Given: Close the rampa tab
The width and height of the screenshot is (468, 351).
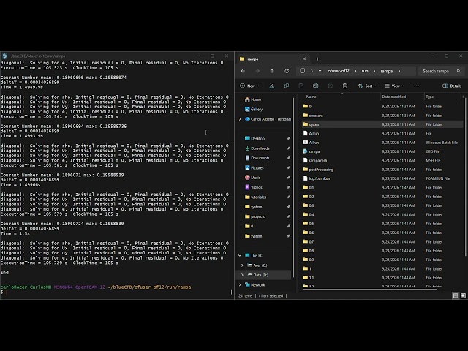Looking at the screenshot, I should [304, 59].
